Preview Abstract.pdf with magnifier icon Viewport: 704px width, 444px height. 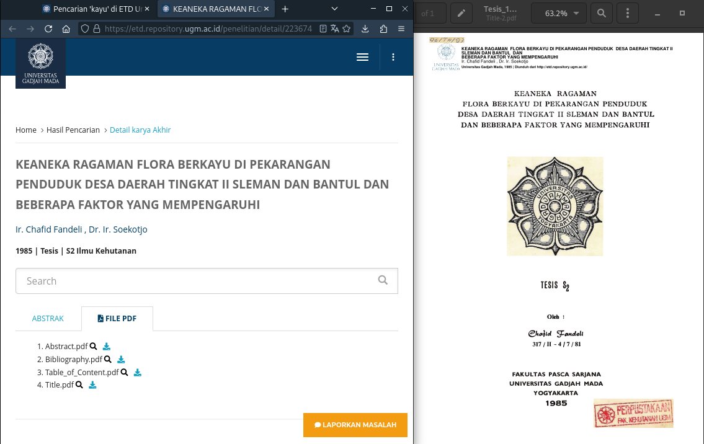pyautogui.click(x=94, y=346)
